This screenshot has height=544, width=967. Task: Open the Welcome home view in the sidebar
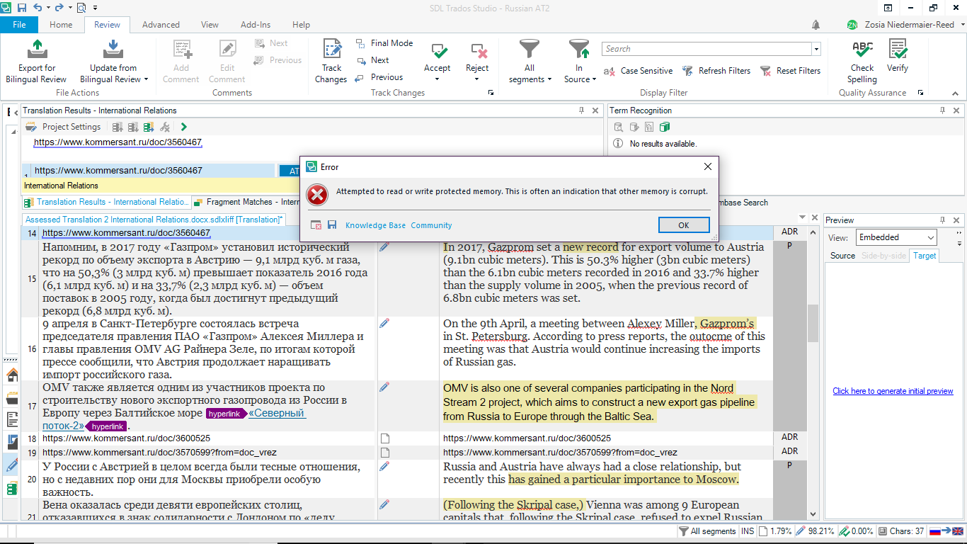click(x=12, y=375)
